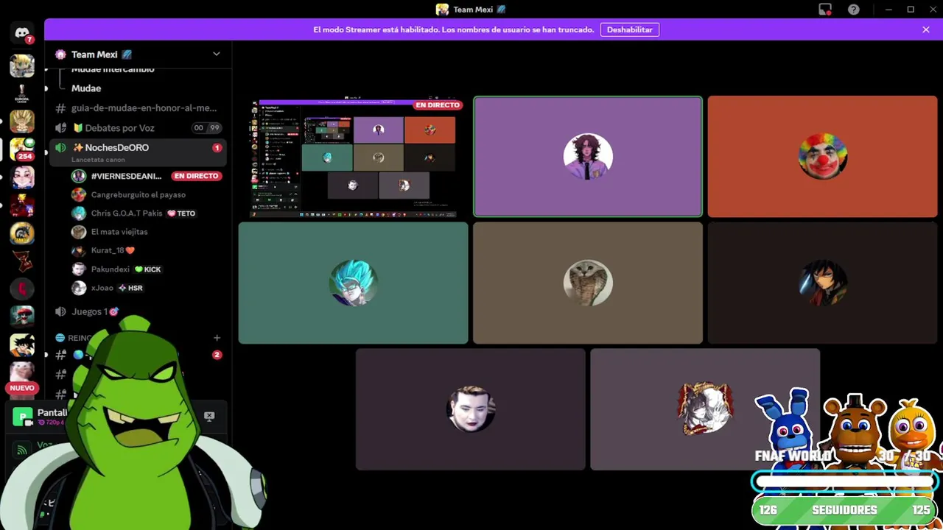Open the golden round emblem server
Image resolution: width=943 pixels, height=530 pixels.
click(22, 233)
